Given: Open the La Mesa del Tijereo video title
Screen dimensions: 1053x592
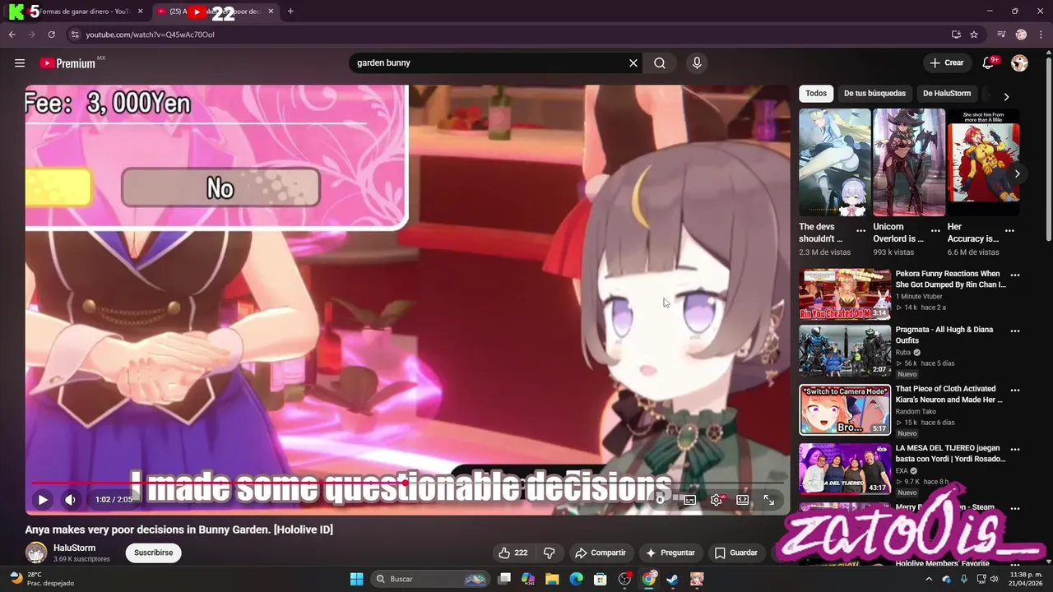Looking at the screenshot, I should coord(950,454).
